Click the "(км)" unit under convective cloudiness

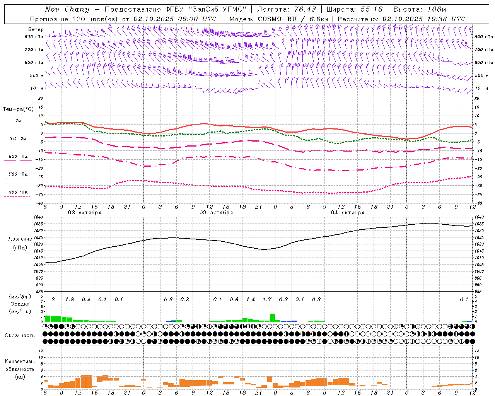pyautogui.click(x=20, y=377)
